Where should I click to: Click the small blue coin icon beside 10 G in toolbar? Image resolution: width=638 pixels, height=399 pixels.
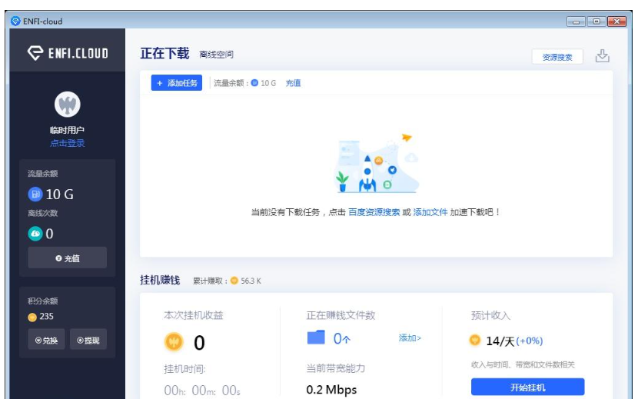coord(254,83)
